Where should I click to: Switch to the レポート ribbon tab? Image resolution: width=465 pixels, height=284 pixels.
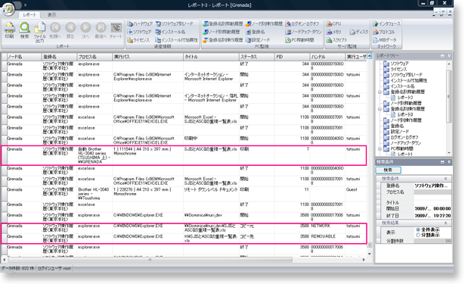tap(29, 14)
